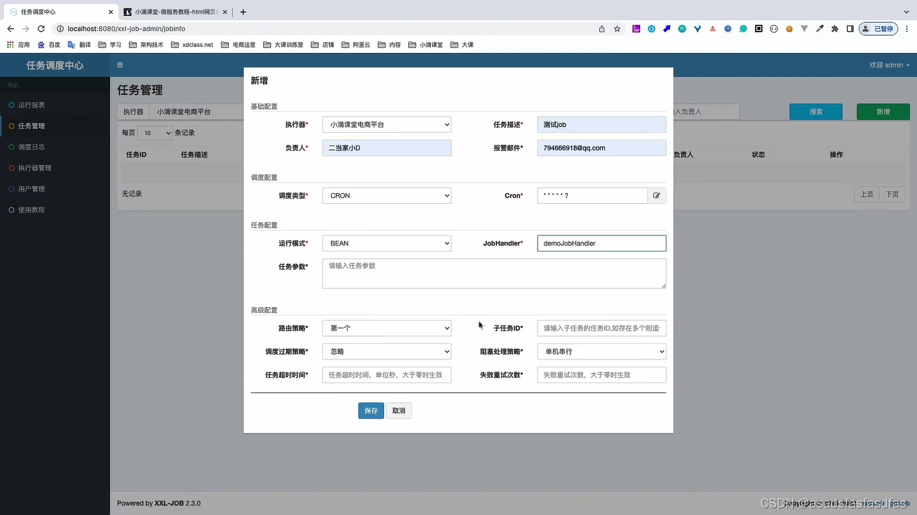Click the 任务参数 text area

(494, 274)
